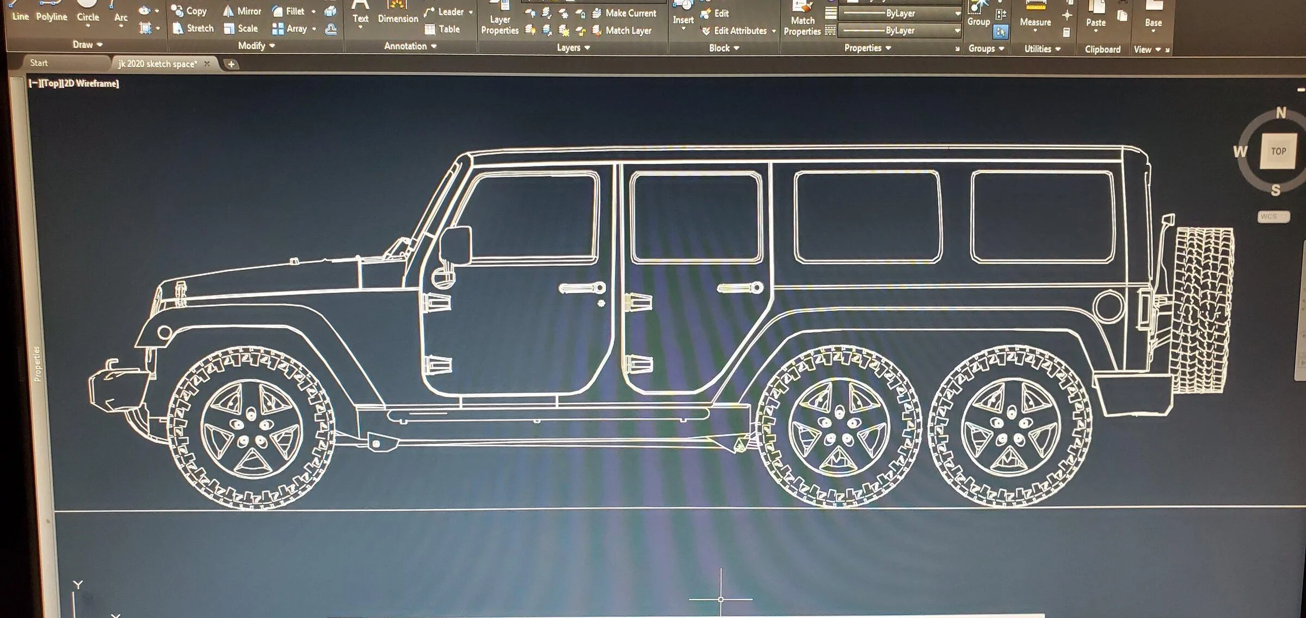
Task: Select the Polyline tool
Action: pos(52,12)
